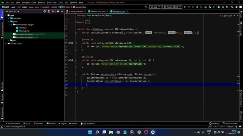Open Search Everywhere magnifier in toolbar
The height and width of the screenshot is (136, 243).
pyautogui.click(x=232, y=7)
